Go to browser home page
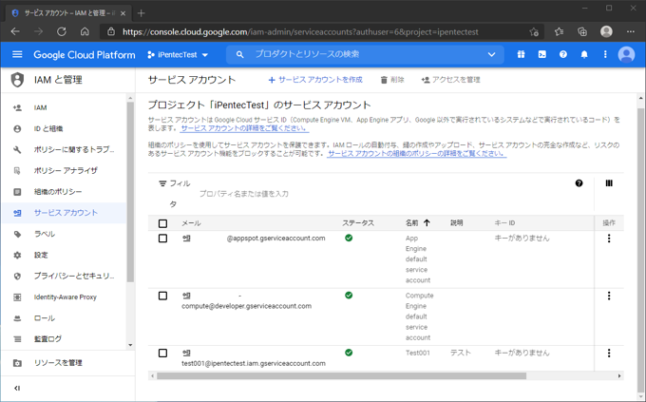 coord(85,31)
